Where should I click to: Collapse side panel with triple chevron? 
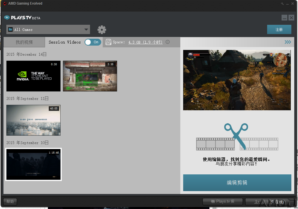coord(288,42)
